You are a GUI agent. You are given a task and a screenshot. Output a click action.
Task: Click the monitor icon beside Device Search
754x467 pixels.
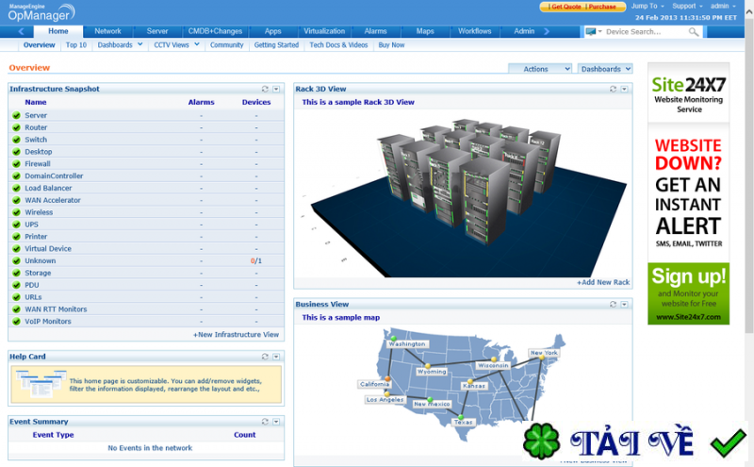(591, 32)
